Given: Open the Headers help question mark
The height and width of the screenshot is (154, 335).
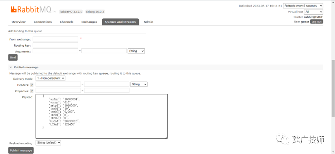Looking at the screenshot, I should (32, 85).
